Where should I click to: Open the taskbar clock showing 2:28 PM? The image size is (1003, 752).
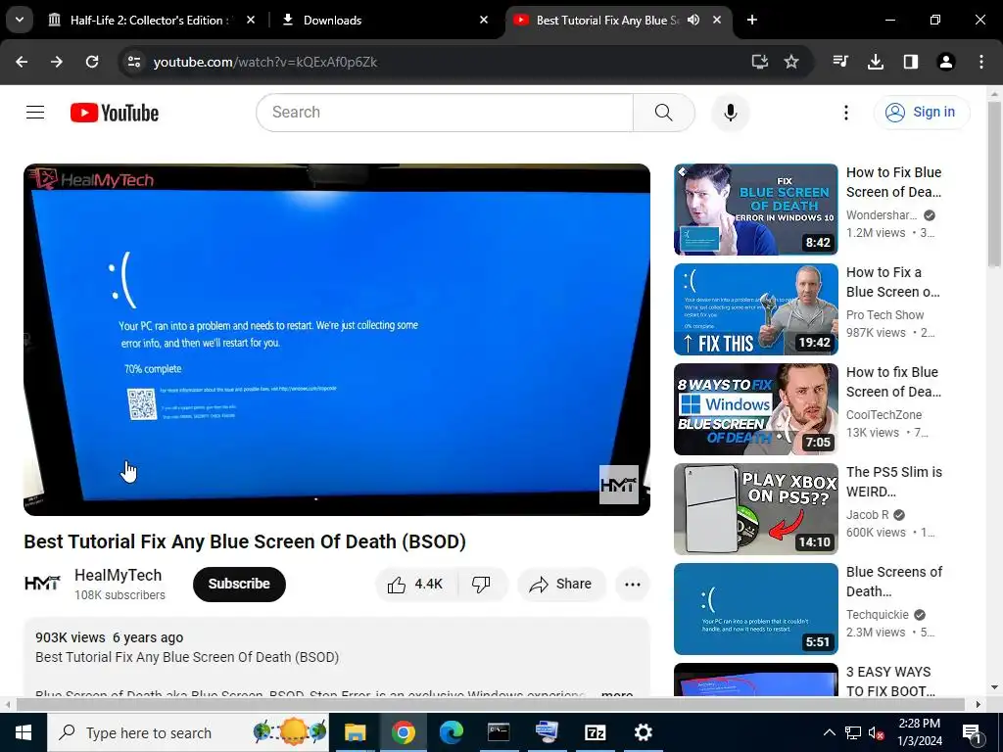pyautogui.click(x=919, y=732)
